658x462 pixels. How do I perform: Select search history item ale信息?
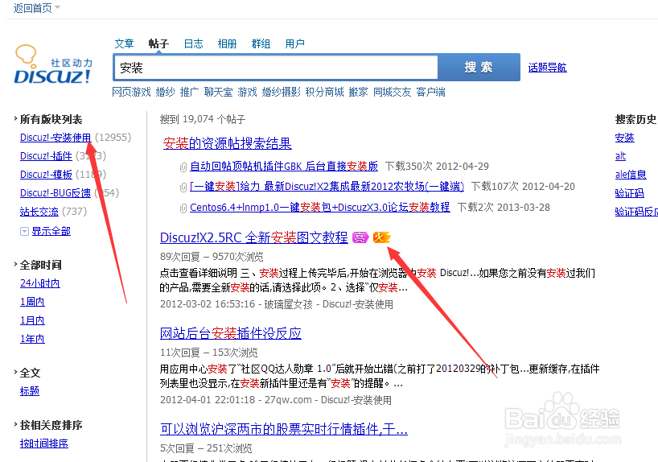coord(631,175)
